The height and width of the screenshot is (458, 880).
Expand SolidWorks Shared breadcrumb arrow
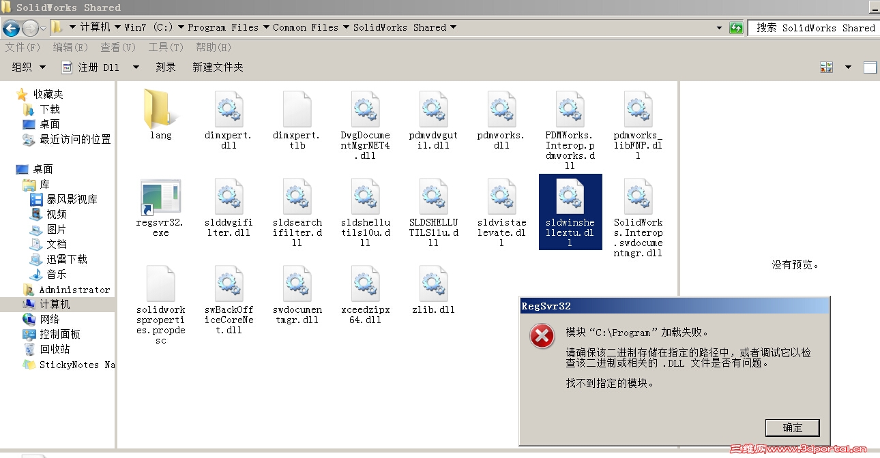tap(453, 27)
